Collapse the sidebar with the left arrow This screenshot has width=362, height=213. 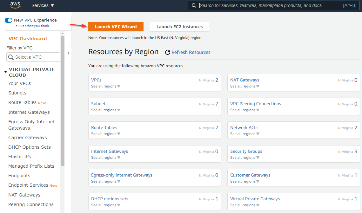pyautogui.click(x=68, y=53)
